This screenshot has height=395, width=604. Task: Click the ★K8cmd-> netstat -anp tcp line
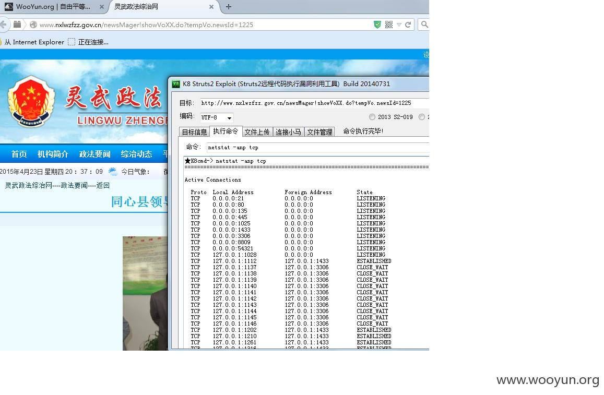[226, 161]
